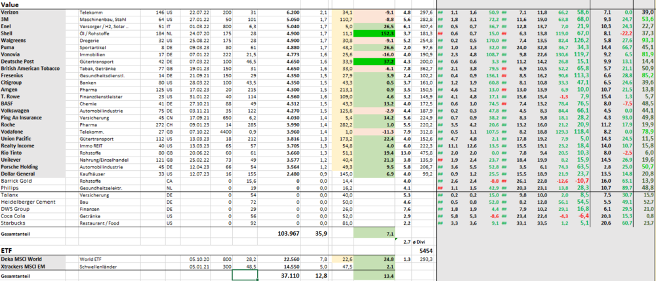Select the Rio Tinto name cell
The width and height of the screenshot is (656, 281).
pyautogui.click(x=33, y=153)
